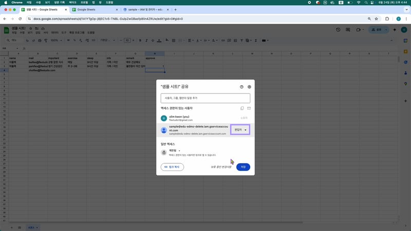Toggle italic formatting in toolbar
411x231 pixels.
[x=146, y=41]
